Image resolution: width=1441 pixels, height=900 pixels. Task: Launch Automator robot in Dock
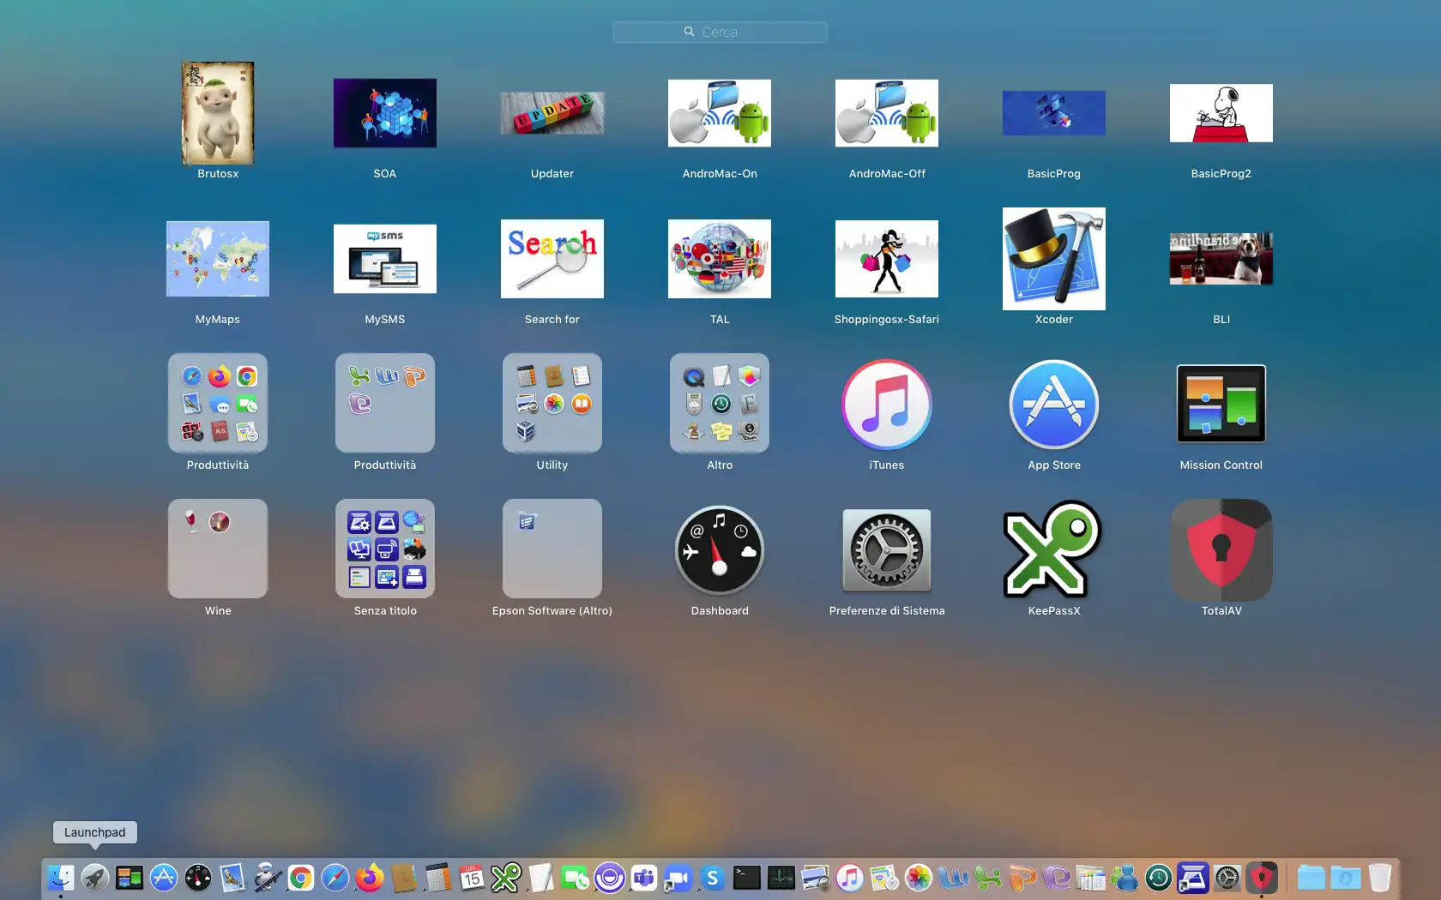(267, 878)
